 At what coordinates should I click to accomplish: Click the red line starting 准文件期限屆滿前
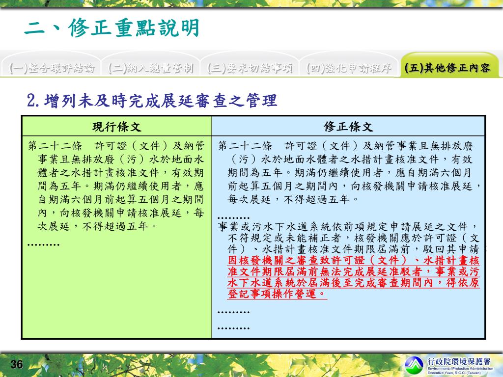tap(354, 271)
